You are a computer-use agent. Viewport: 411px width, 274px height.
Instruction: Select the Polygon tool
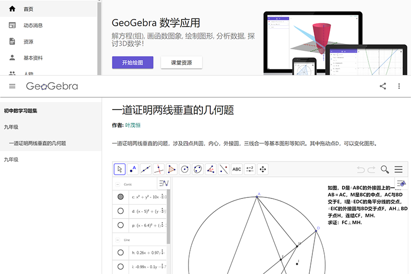172,169
